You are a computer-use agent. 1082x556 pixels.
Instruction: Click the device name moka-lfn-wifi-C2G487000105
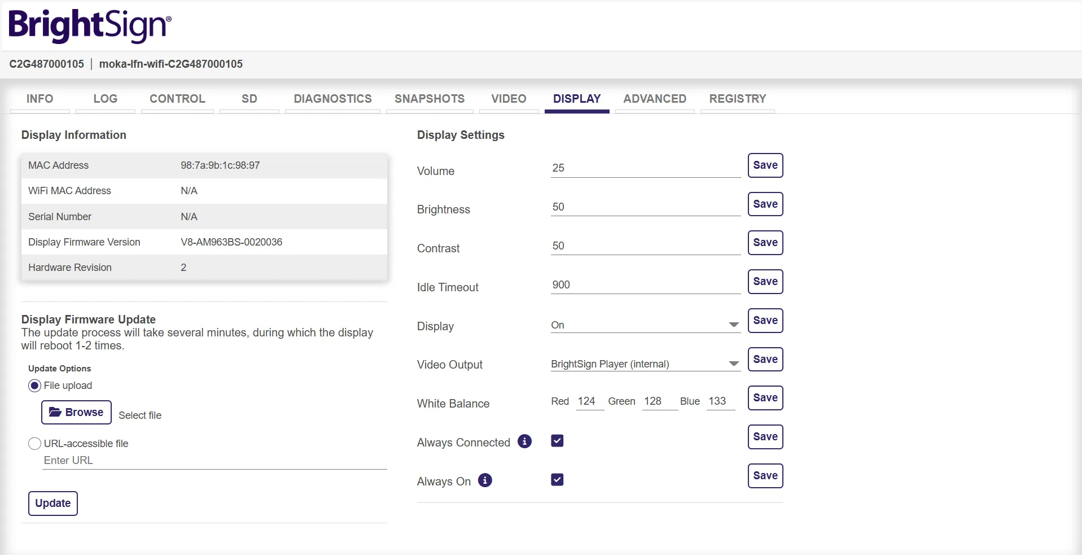click(171, 64)
